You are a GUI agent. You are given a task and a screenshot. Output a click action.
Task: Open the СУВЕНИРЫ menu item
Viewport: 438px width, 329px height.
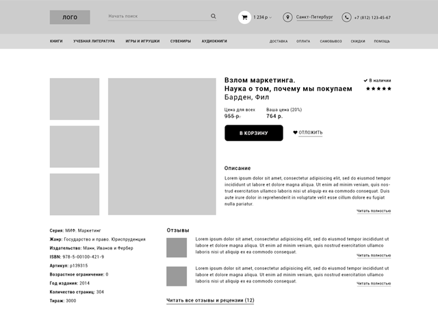click(181, 41)
